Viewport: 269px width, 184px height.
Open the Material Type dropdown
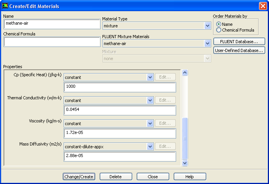pos(207,26)
